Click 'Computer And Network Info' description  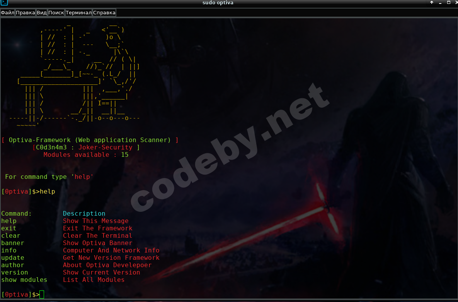pos(111,250)
